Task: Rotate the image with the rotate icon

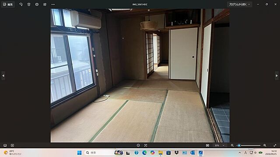Action: [21, 4]
